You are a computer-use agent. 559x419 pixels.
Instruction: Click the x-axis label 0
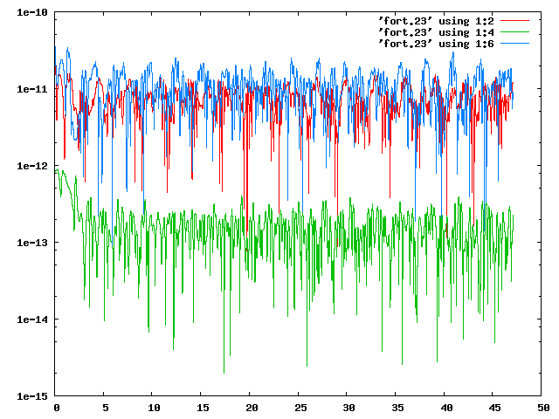pyautogui.click(x=57, y=408)
